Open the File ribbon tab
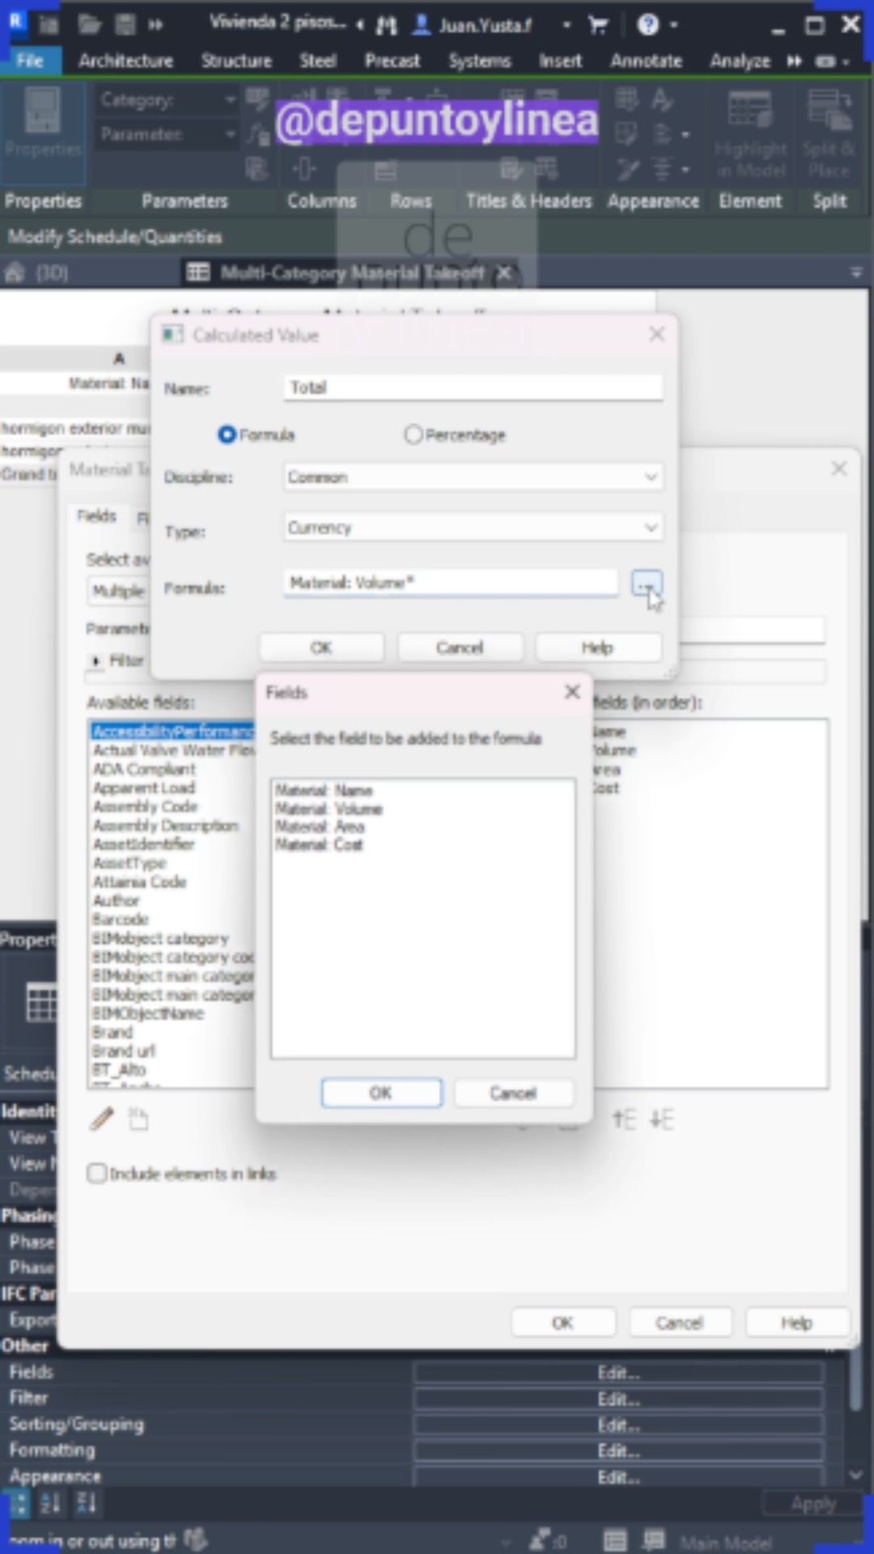The image size is (874, 1554). coord(30,61)
